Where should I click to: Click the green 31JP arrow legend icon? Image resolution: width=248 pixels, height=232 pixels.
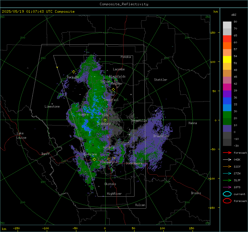coord(227,180)
